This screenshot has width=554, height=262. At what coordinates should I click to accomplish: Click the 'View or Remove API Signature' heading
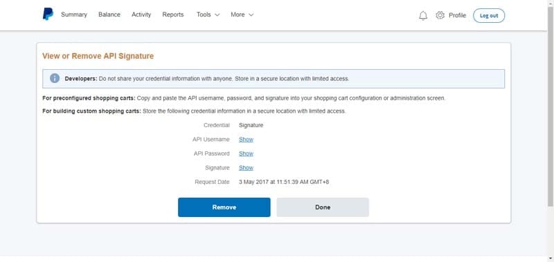(98, 56)
